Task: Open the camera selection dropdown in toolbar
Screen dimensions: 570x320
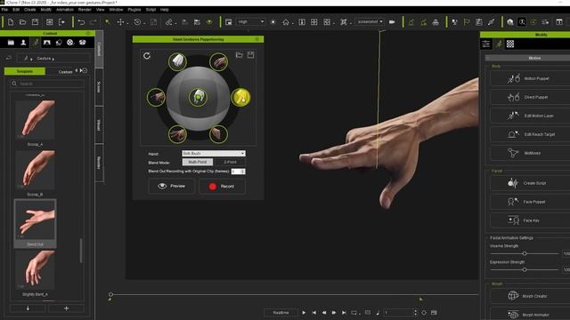Action: pos(370,21)
